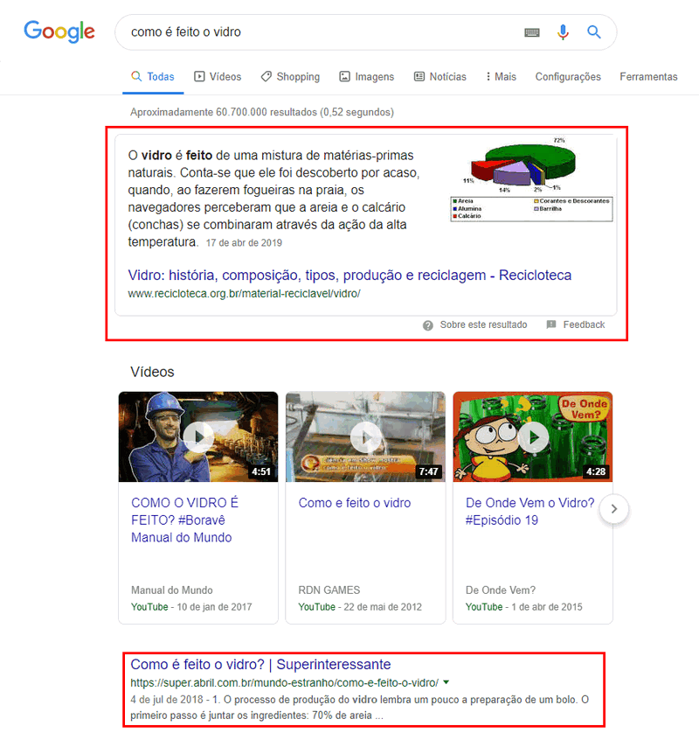
Task: Open Superinteressante result title
Action: (x=260, y=664)
